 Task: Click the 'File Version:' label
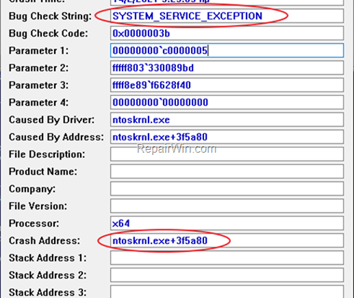tap(38, 207)
